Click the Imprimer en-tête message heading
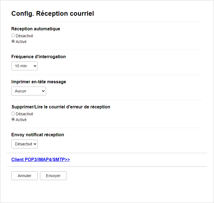The image size is (214, 203). click(x=38, y=82)
